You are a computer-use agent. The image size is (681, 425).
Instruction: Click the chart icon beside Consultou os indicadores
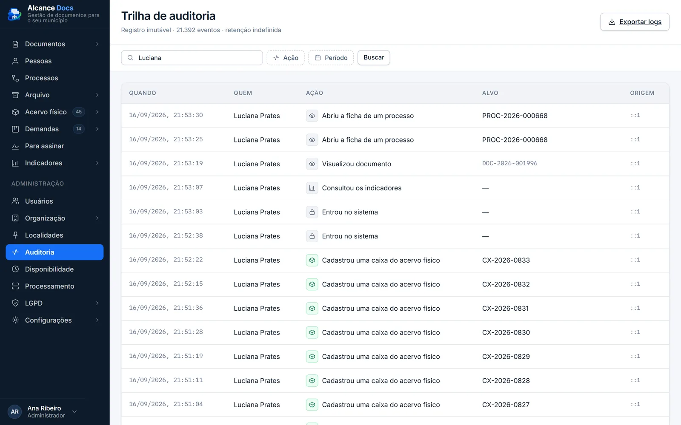[312, 188]
